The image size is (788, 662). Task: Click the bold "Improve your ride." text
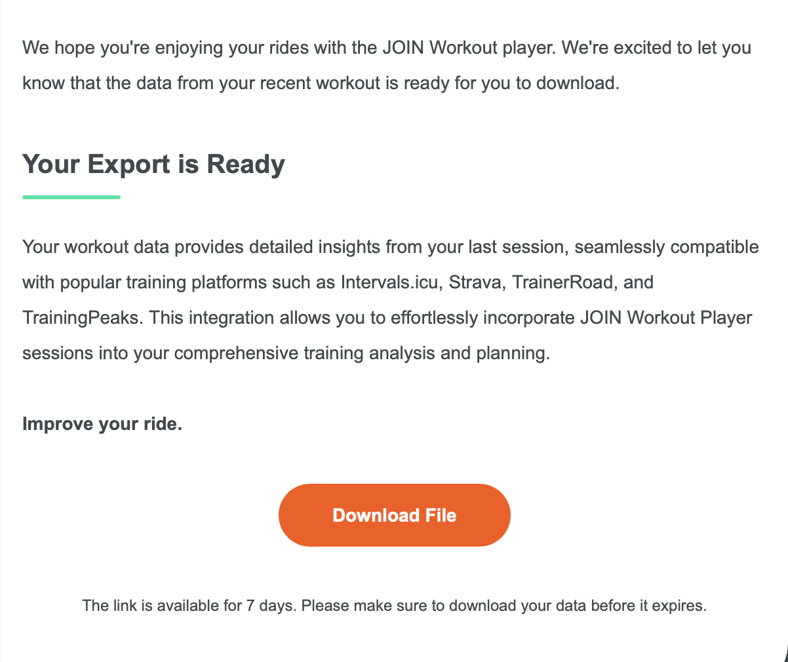point(102,424)
